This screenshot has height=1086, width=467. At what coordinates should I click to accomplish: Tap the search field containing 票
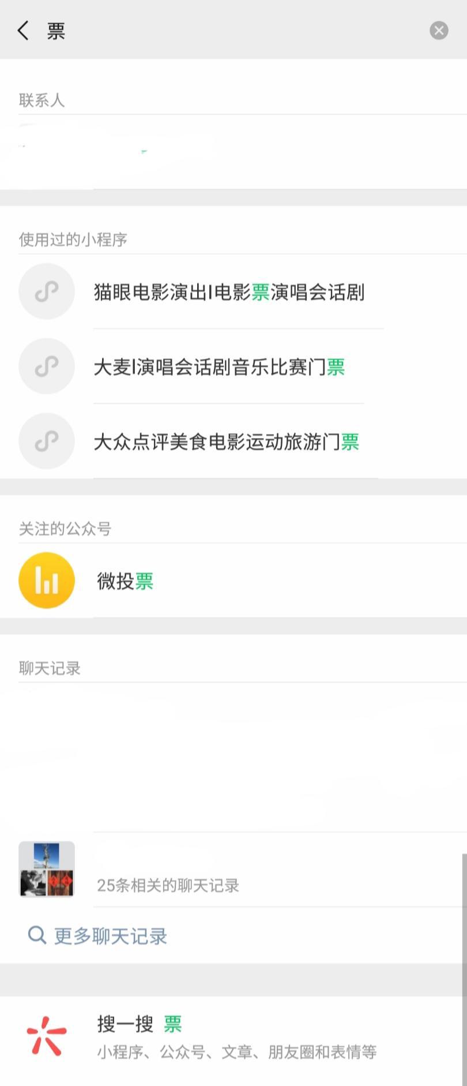(231, 30)
